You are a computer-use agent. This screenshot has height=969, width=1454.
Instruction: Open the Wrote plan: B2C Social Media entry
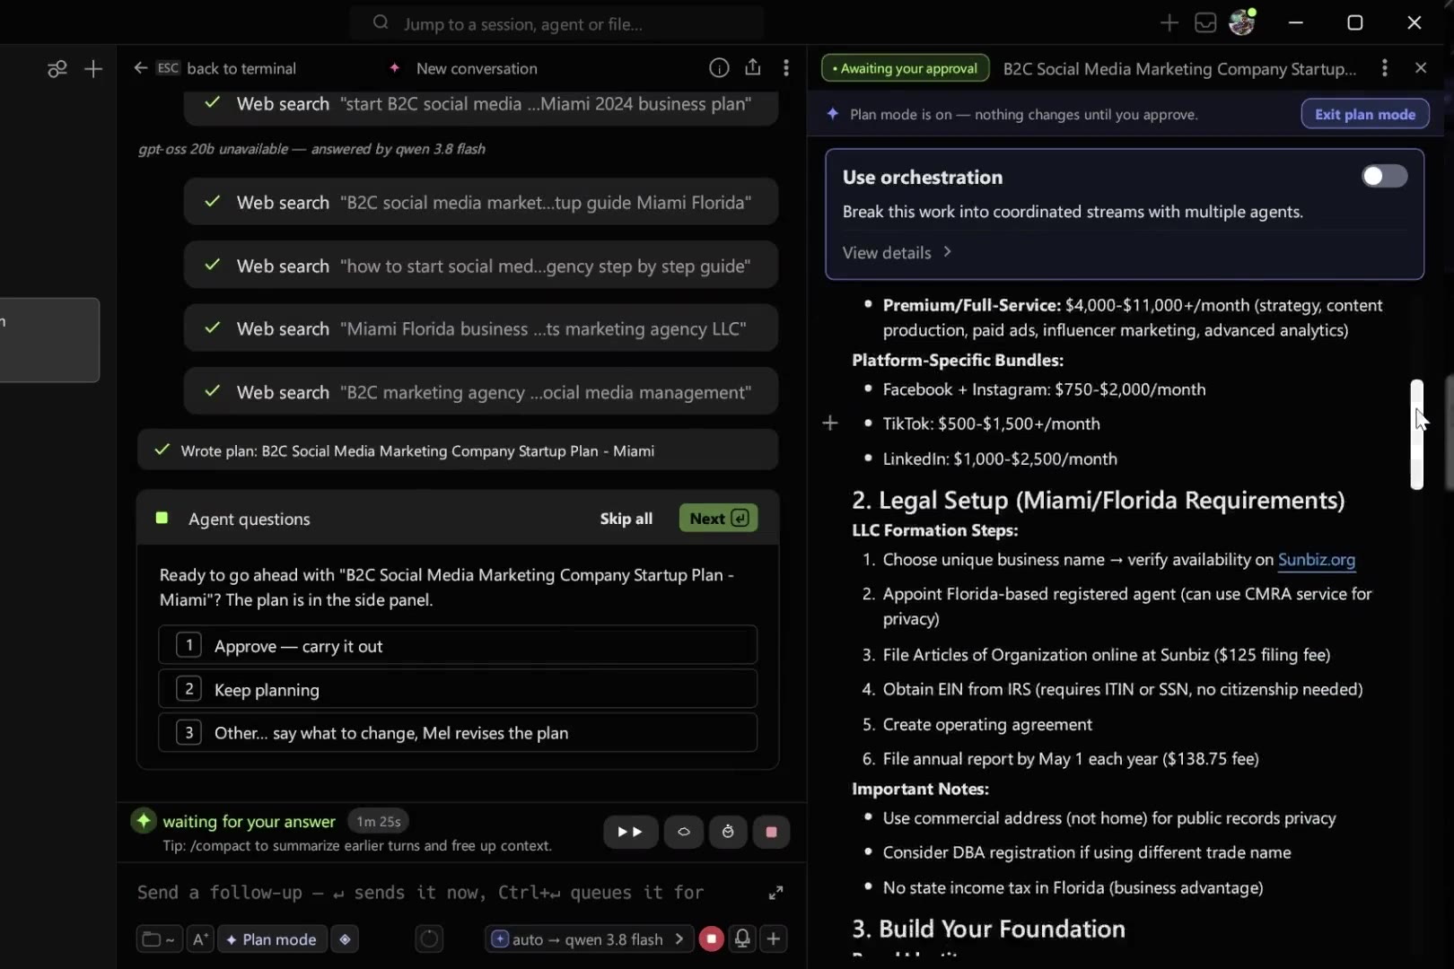pyautogui.click(x=458, y=450)
